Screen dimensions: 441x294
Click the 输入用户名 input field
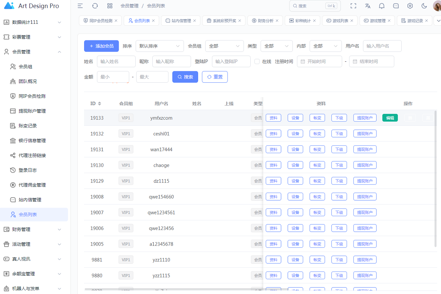click(x=382, y=46)
